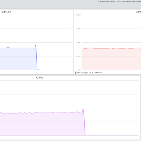Viewport: 141px width, 141px height.
Task: Click the horizontal divider above the GPU panel
Action: pyautogui.click(x=70, y=75)
